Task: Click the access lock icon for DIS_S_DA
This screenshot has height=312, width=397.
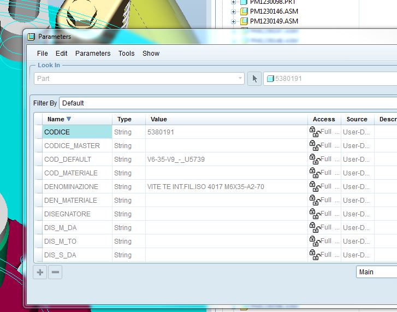Action: coord(315,255)
